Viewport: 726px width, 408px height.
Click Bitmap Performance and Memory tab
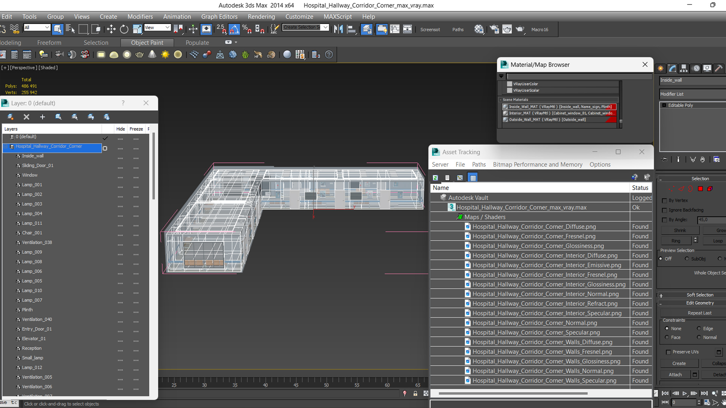coord(538,164)
